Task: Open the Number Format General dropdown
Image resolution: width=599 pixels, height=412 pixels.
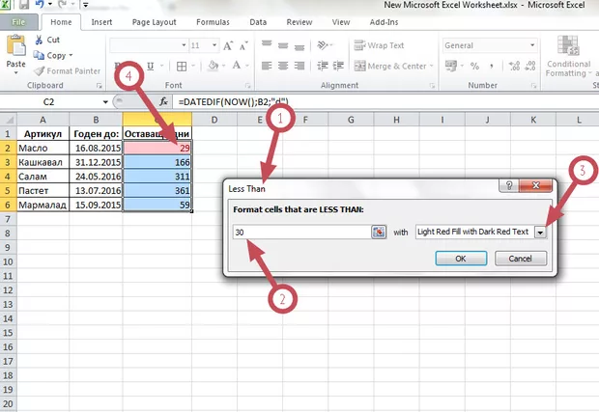Action: coord(532,45)
